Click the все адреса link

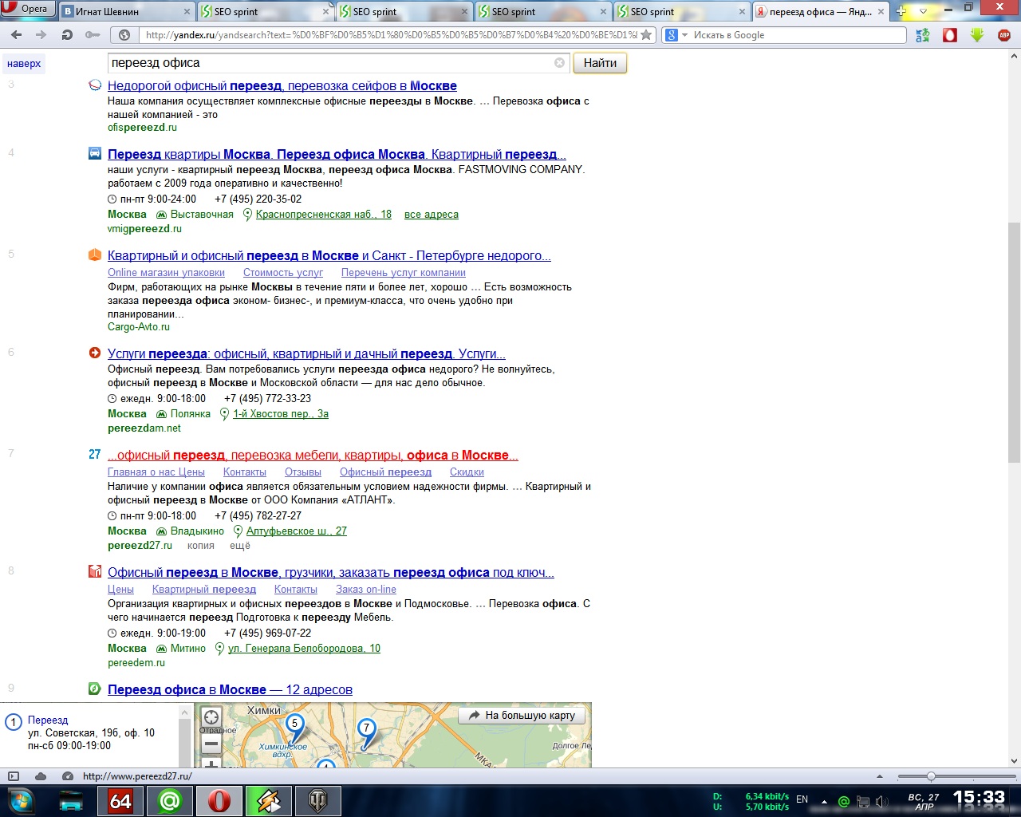[432, 215]
